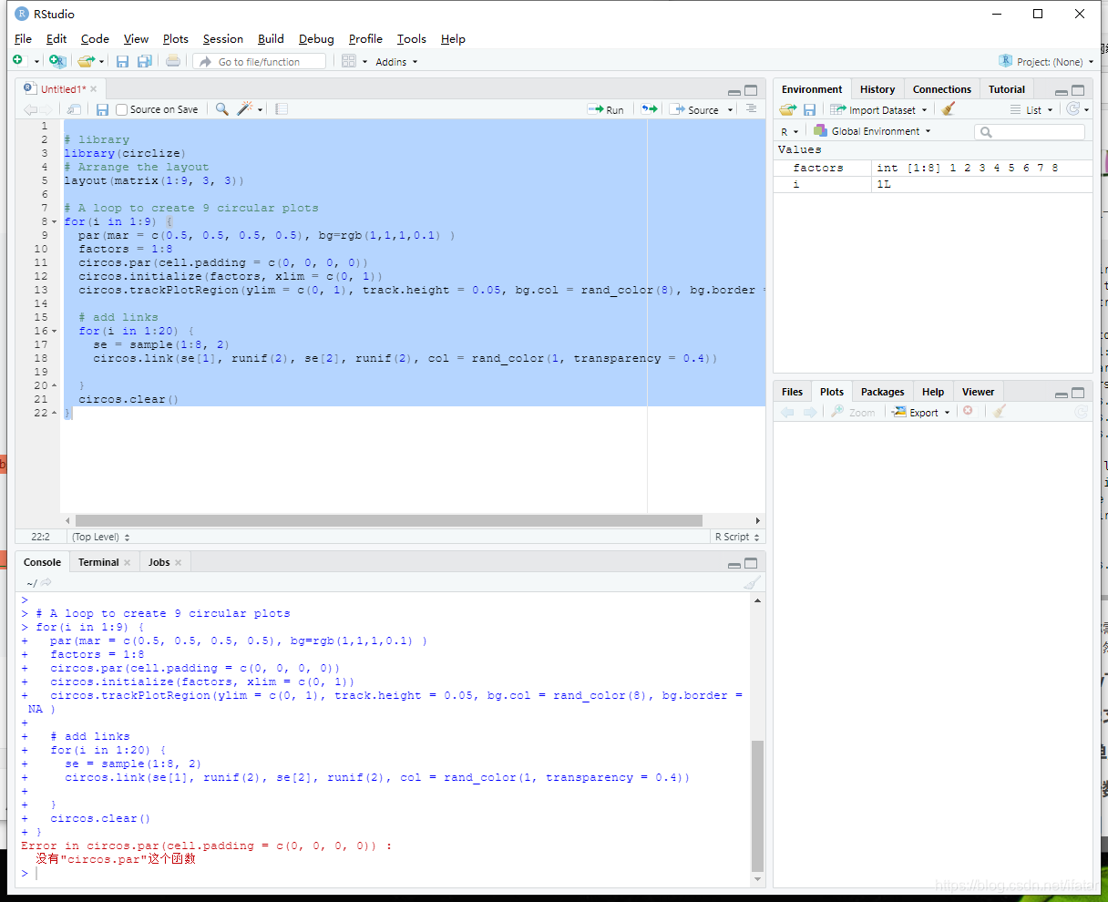
Task: Switch to the Packages tab
Action: click(882, 392)
